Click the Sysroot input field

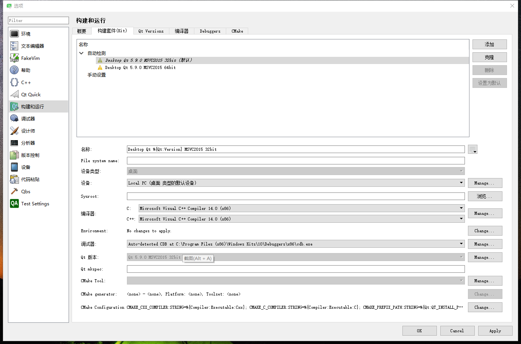[296, 196]
